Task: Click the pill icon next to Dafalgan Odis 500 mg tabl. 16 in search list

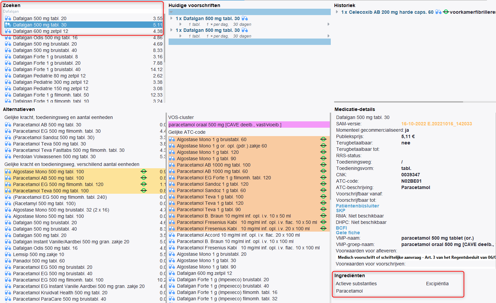Action: (8, 38)
